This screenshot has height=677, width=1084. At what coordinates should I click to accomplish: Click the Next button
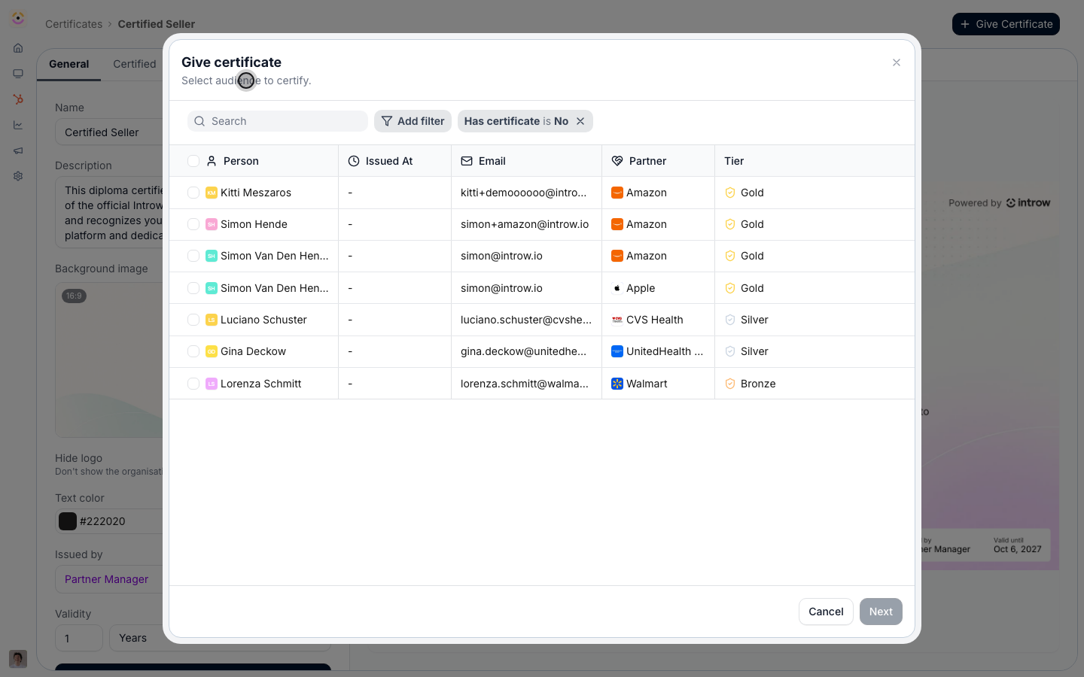click(881, 612)
